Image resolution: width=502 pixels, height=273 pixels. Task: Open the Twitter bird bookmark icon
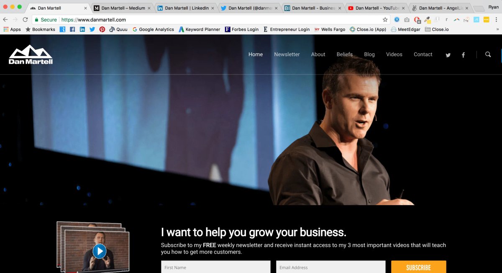click(x=92, y=29)
